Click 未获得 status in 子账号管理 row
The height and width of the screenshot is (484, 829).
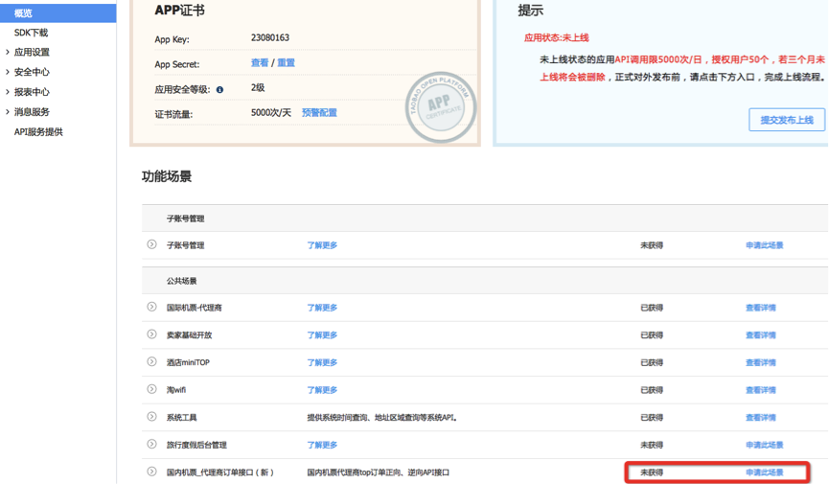(652, 245)
